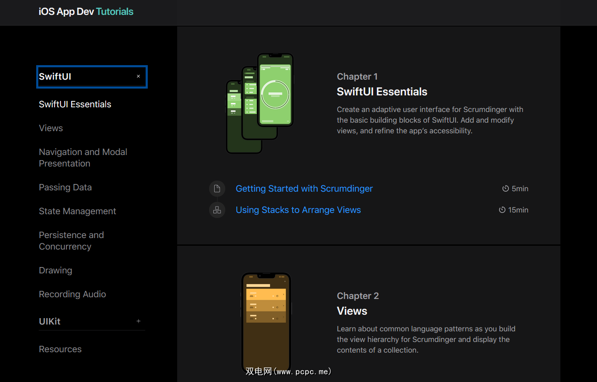The height and width of the screenshot is (382, 597).
Task: Open Persistence and Concurrency chapter
Action: [71, 241]
